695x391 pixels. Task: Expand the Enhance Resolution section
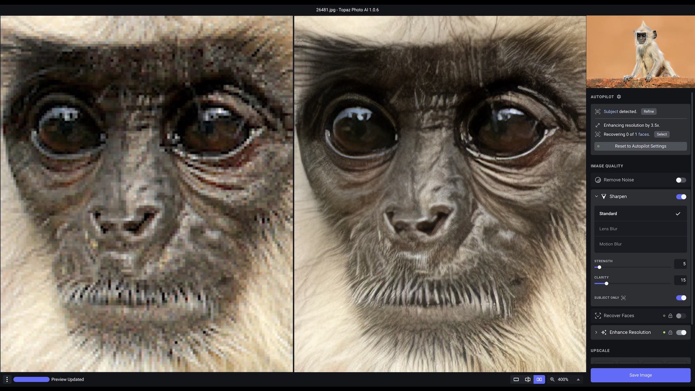pos(596,333)
